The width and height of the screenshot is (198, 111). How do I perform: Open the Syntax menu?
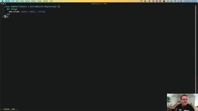28,1
